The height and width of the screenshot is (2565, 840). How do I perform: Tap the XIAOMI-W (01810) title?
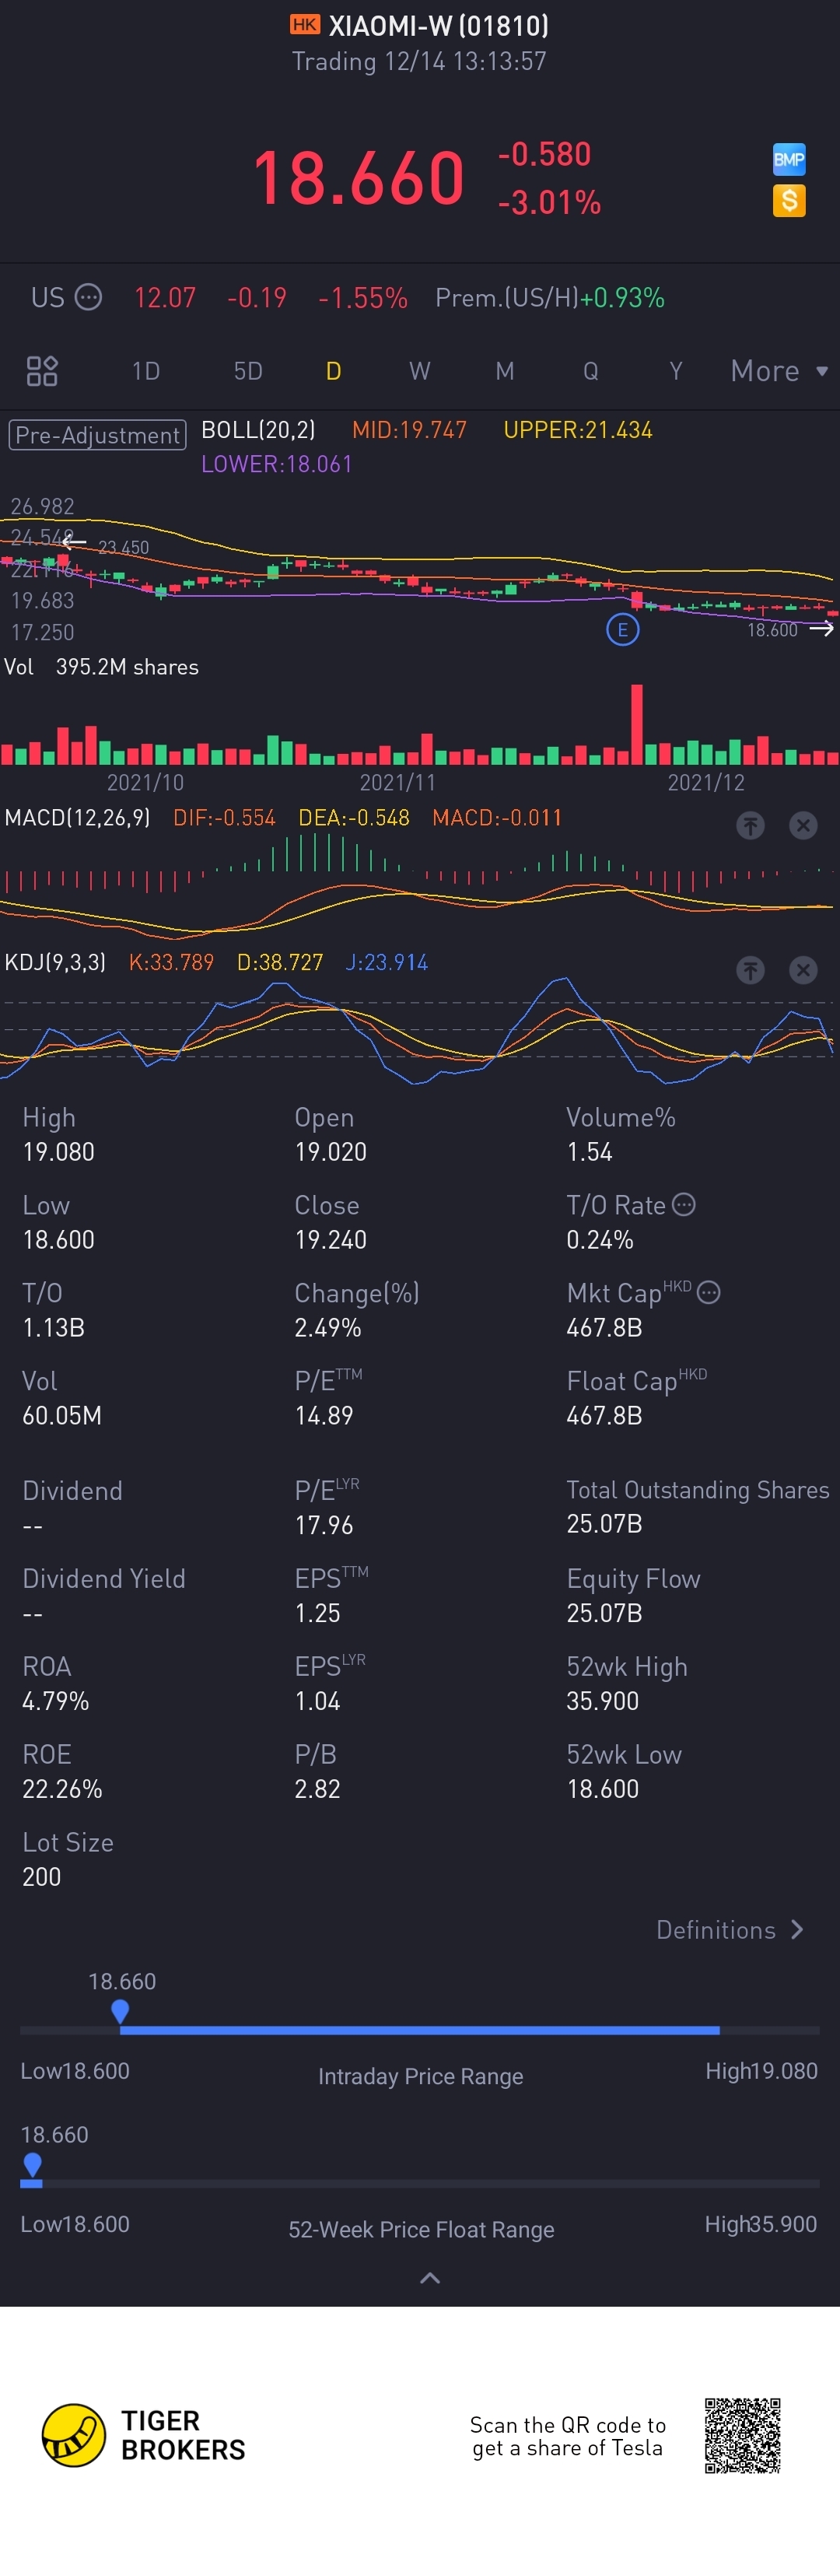[438, 26]
